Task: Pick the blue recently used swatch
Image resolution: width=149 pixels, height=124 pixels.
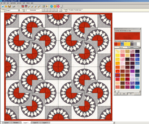Action: coord(122,44)
